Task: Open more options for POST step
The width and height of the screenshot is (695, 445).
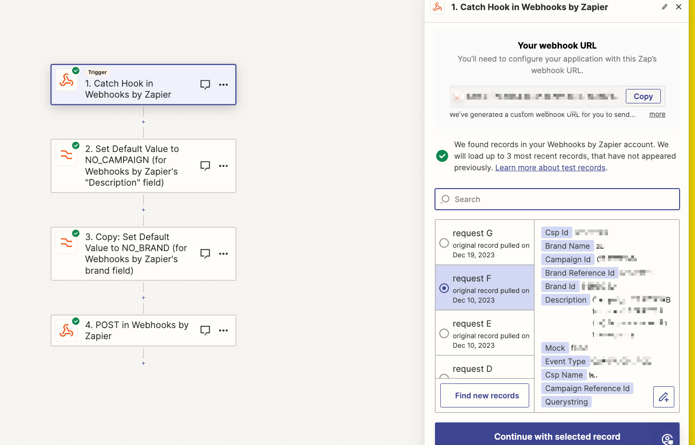Action: point(223,331)
